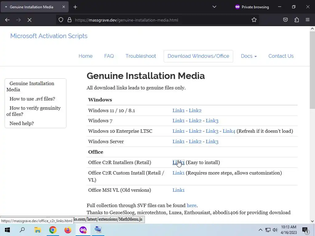The width and height of the screenshot is (315, 236).
Task: Open Link1 for Windows 10 Enterprise LTSC
Action: pyautogui.click(x=178, y=131)
